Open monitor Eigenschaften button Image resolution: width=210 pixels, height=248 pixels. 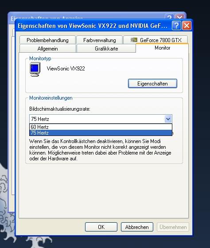pos(152,84)
